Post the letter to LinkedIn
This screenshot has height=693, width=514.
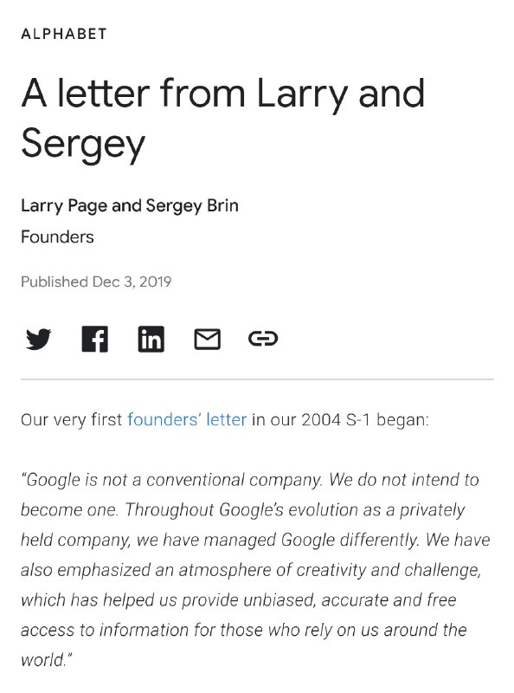pos(151,339)
